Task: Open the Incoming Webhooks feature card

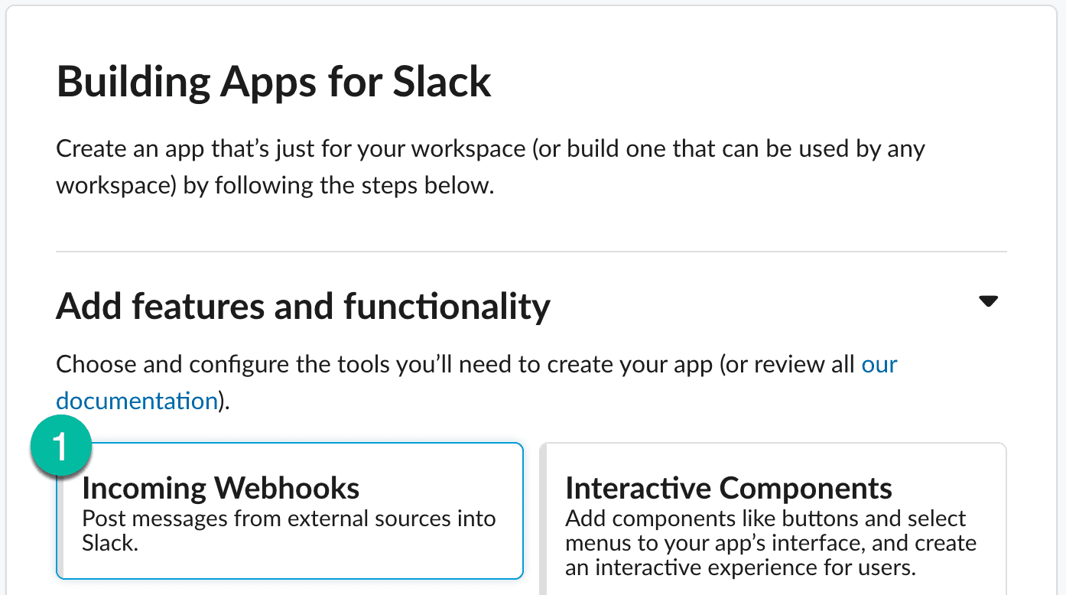Action: point(291,528)
